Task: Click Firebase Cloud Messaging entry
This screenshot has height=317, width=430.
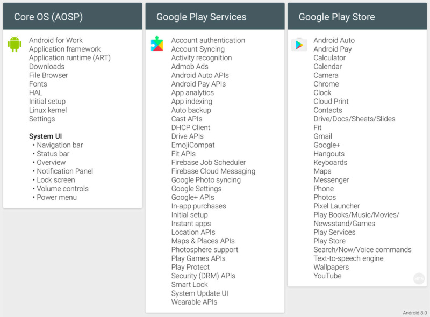Action: [x=213, y=171]
